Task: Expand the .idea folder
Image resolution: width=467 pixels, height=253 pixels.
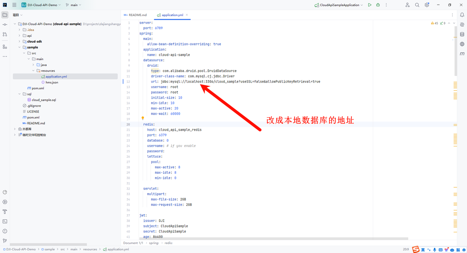Action: coord(20,30)
